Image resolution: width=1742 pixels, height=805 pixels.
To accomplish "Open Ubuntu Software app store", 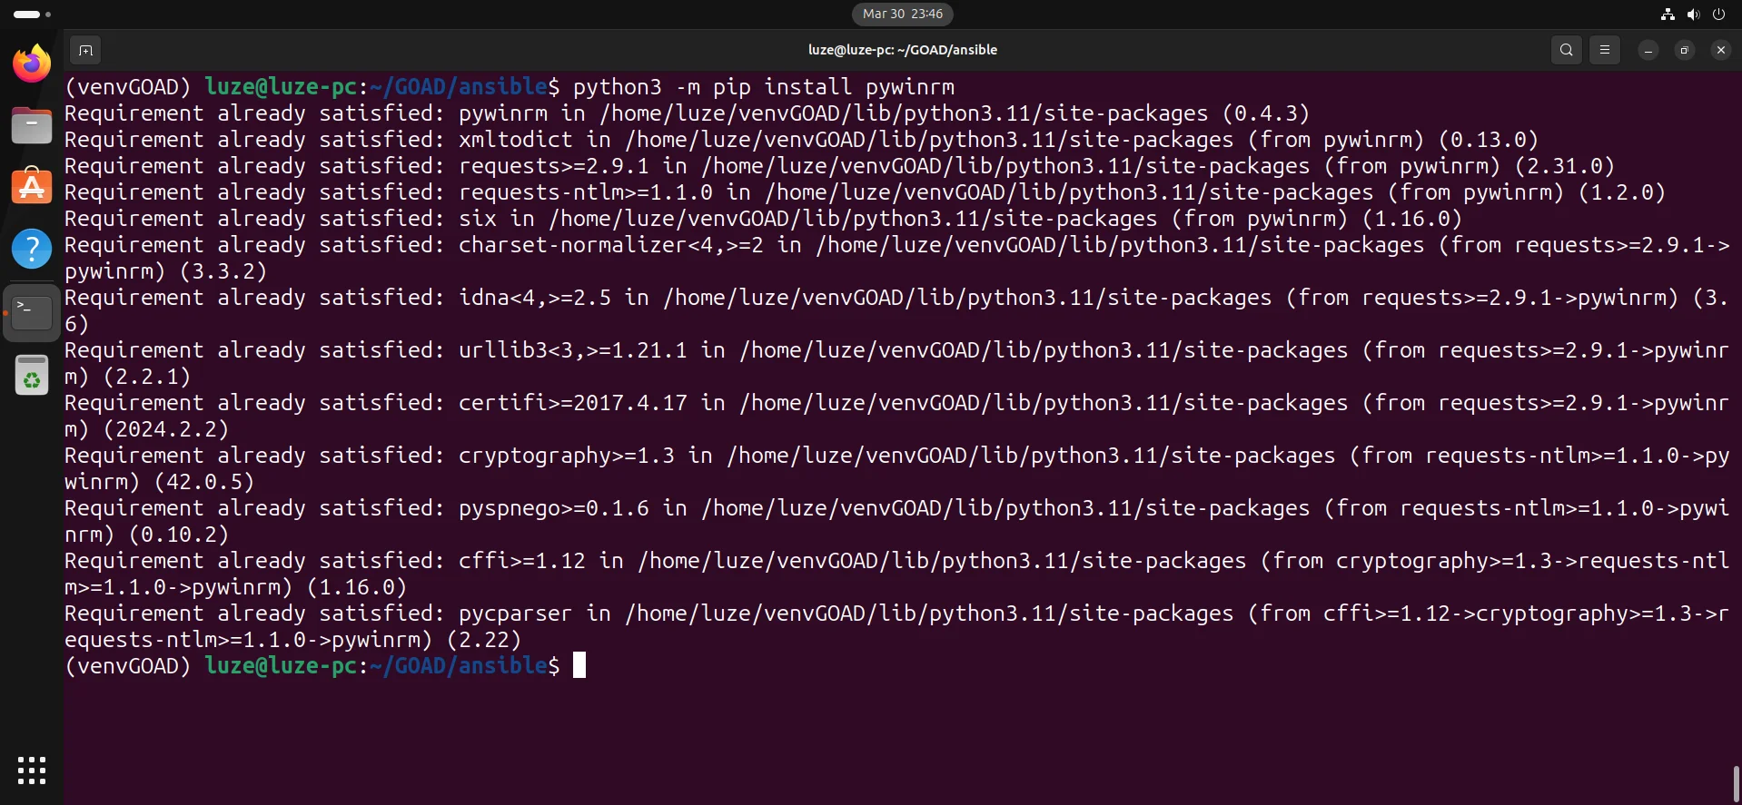I will coord(32,187).
